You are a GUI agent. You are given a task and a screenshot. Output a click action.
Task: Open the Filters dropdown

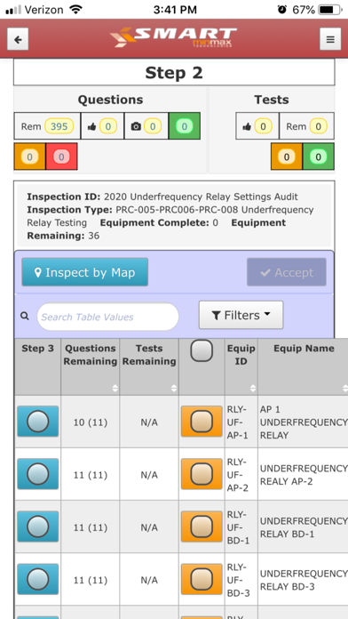click(241, 315)
